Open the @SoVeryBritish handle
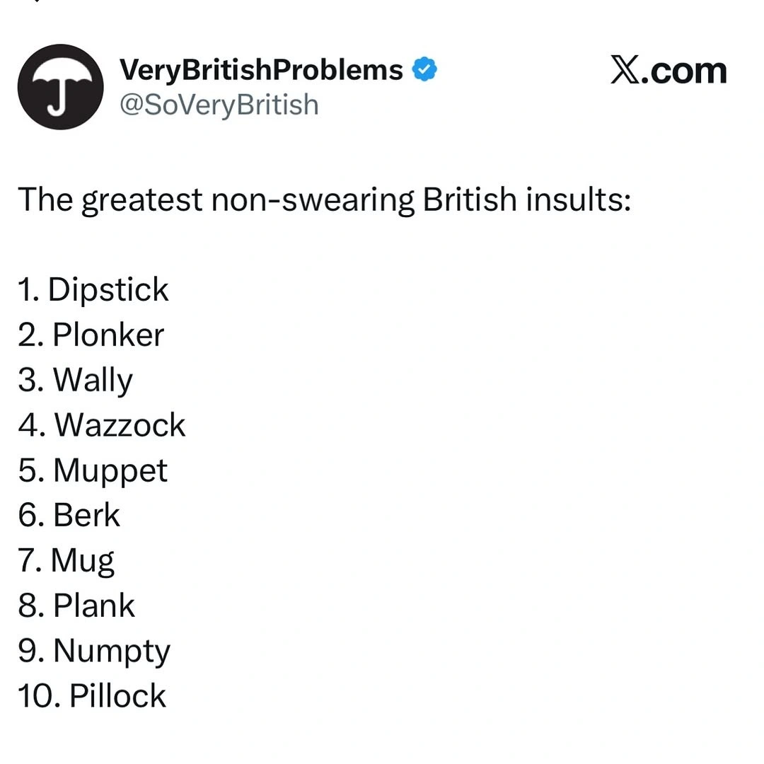Screen dimensions: 764x764 pyautogui.click(x=219, y=105)
